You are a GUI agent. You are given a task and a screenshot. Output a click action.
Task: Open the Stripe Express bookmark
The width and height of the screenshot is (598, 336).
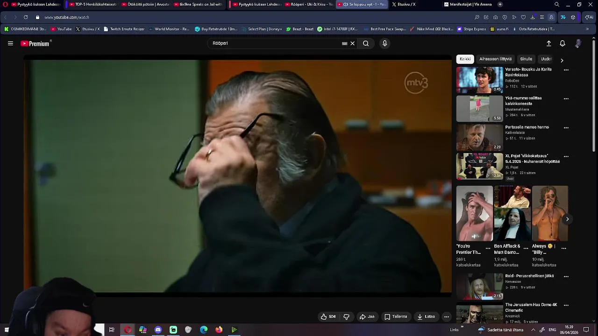[472, 29]
